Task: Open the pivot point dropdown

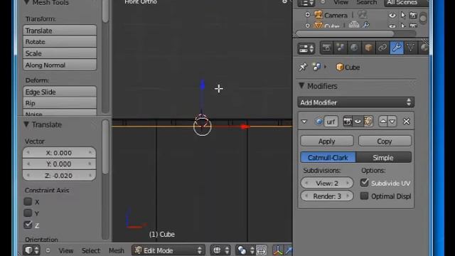Action: (x=245, y=250)
